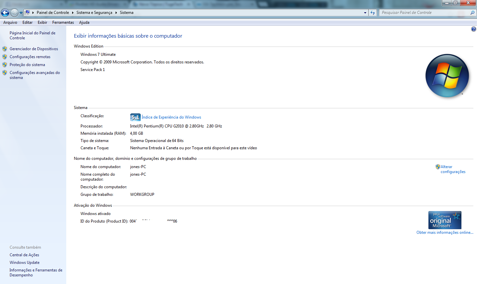Click the Windows ativado status text
477x284 pixels.
(x=95, y=214)
